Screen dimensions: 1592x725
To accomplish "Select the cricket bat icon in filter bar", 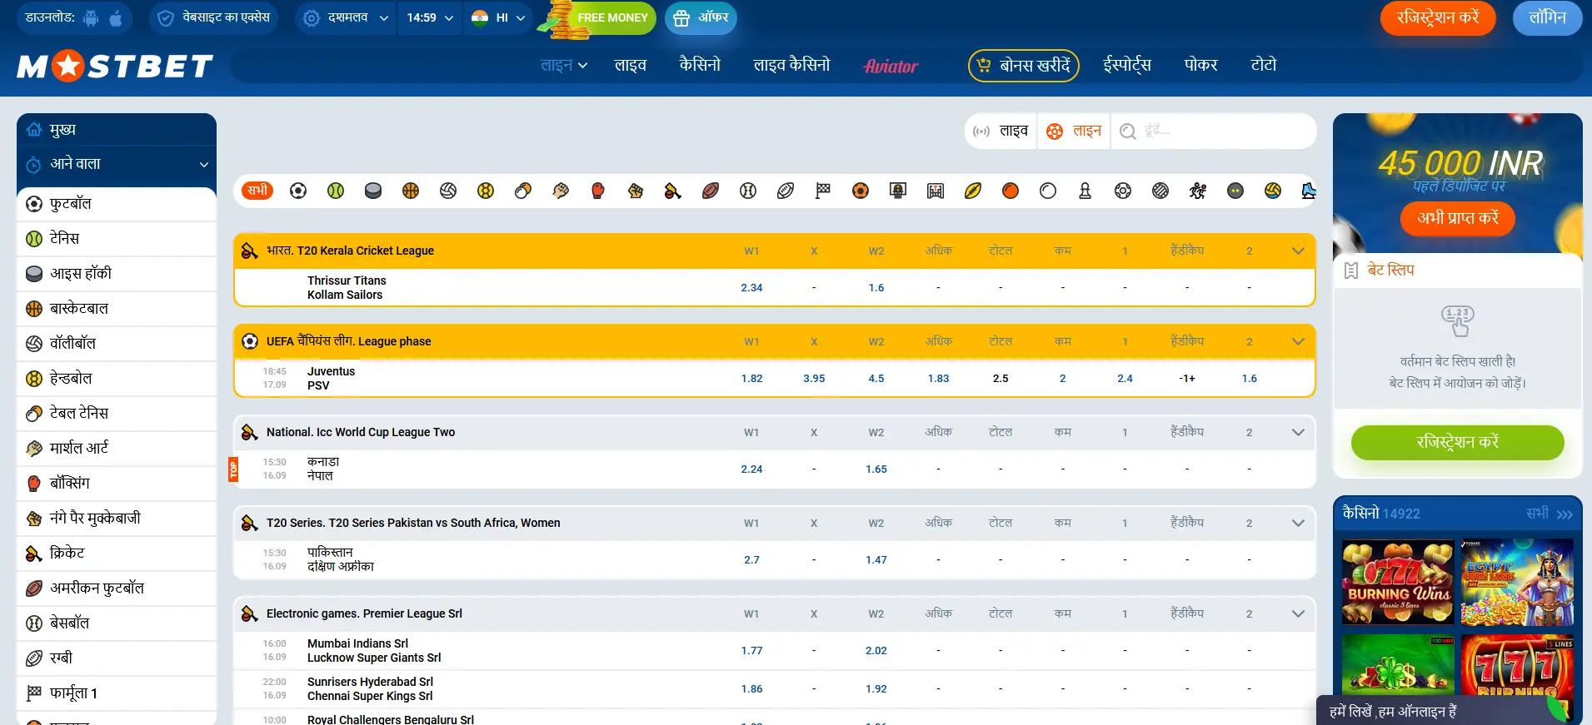I will click(x=673, y=191).
